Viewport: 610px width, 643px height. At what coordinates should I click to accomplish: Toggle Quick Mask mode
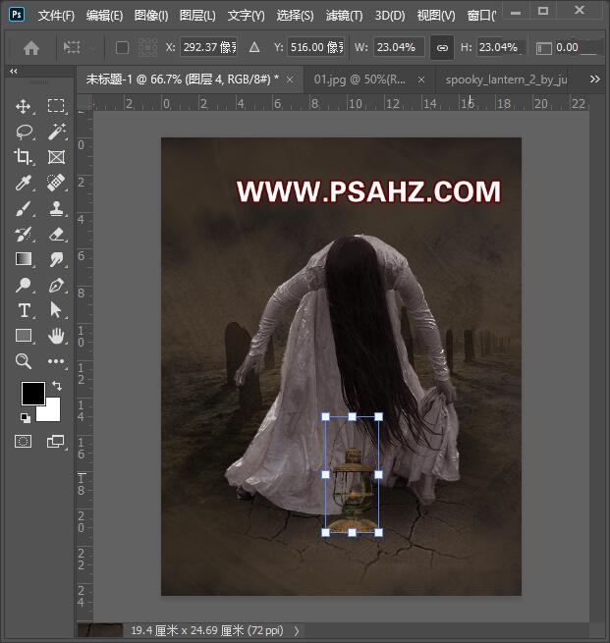tap(23, 441)
